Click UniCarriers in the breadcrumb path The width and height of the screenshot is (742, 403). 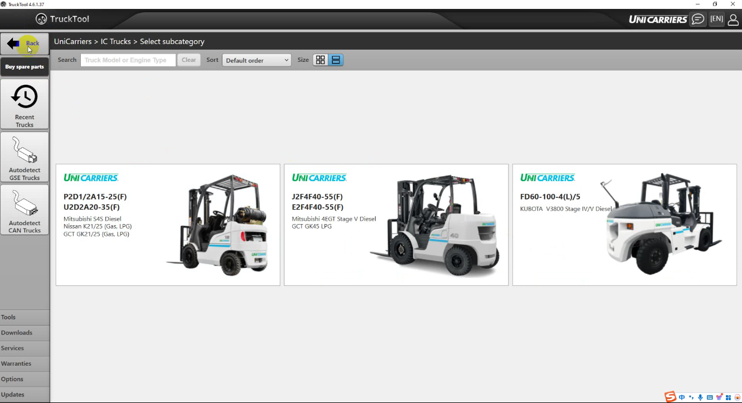[72, 42]
